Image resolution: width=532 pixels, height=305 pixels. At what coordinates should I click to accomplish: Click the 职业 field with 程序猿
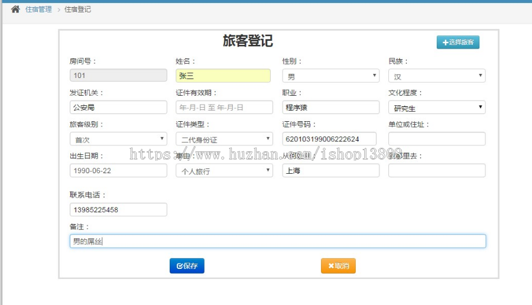(331, 107)
